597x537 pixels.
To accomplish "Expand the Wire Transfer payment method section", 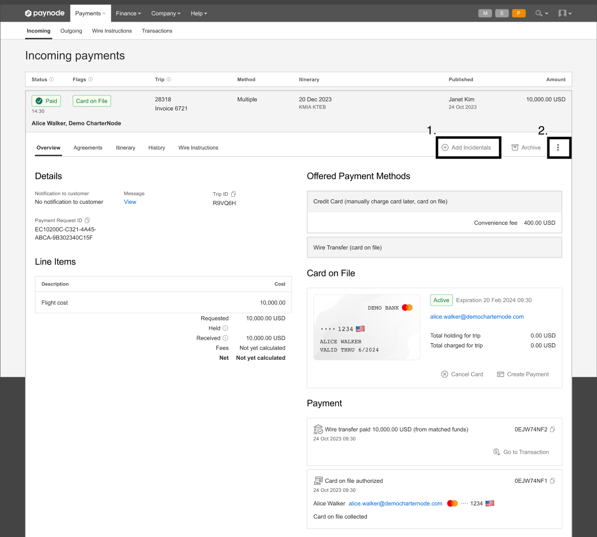I will (x=434, y=247).
